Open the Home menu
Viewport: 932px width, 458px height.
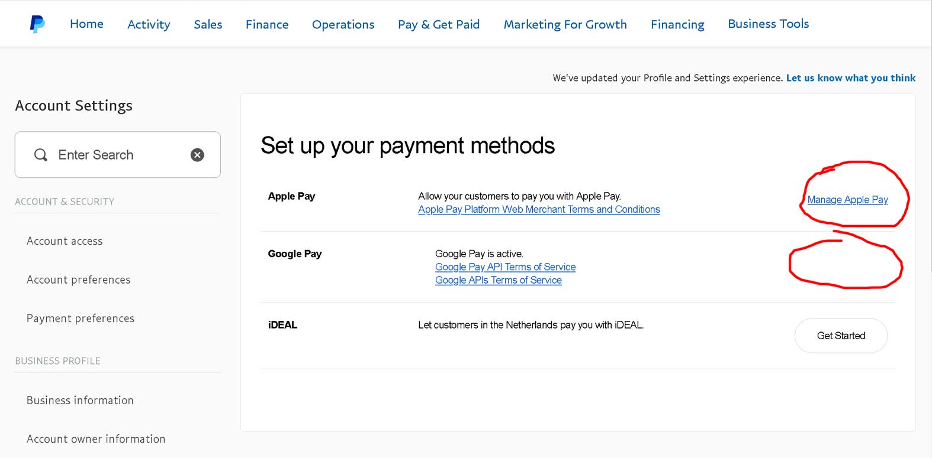pos(86,24)
